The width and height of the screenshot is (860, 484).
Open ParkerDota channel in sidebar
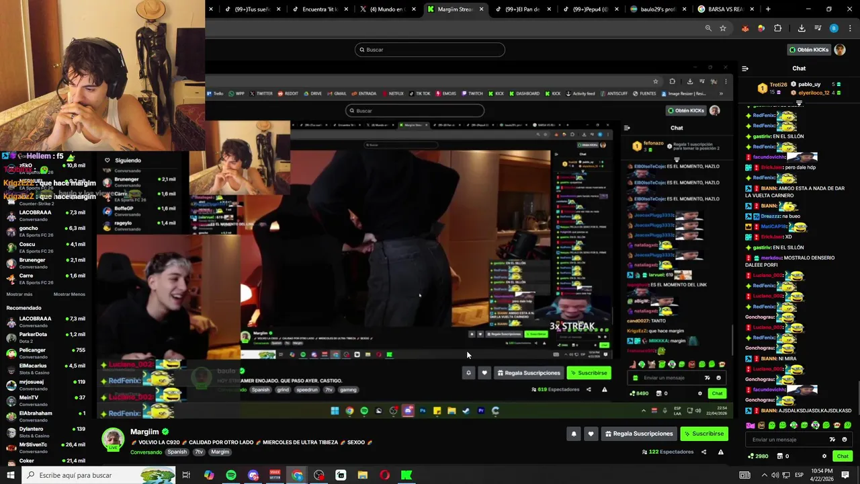[x=46, y=337]
